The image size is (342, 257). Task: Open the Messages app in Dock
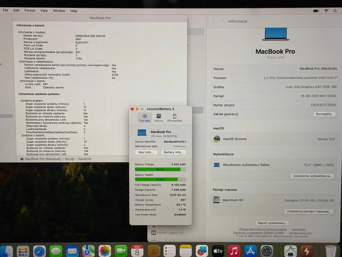click(56, 251)
